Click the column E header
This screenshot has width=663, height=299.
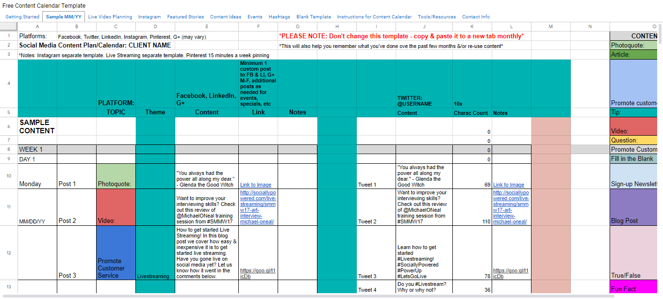point(207,27)
